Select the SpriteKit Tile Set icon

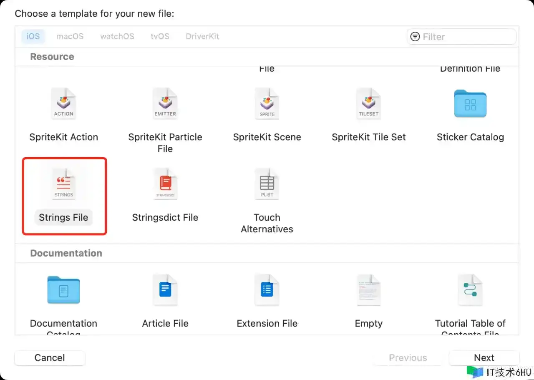coord(369,104)
